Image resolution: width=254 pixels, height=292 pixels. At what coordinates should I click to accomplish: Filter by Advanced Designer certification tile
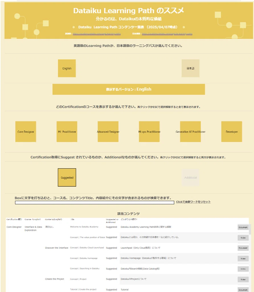[108, 132]
